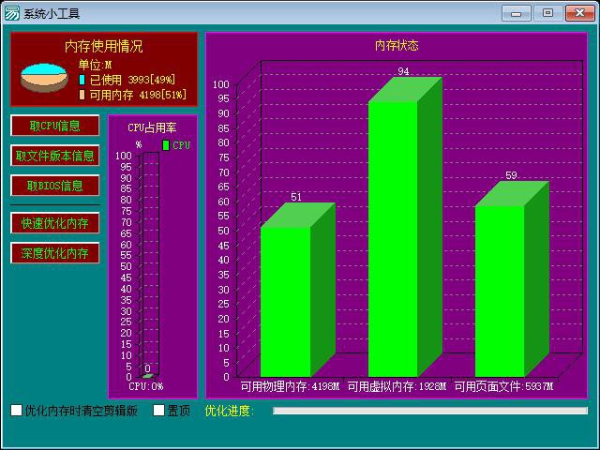Click the green CPU legend square
The width and height of the screenshot is (600, 450).
[x=166, y=145]
